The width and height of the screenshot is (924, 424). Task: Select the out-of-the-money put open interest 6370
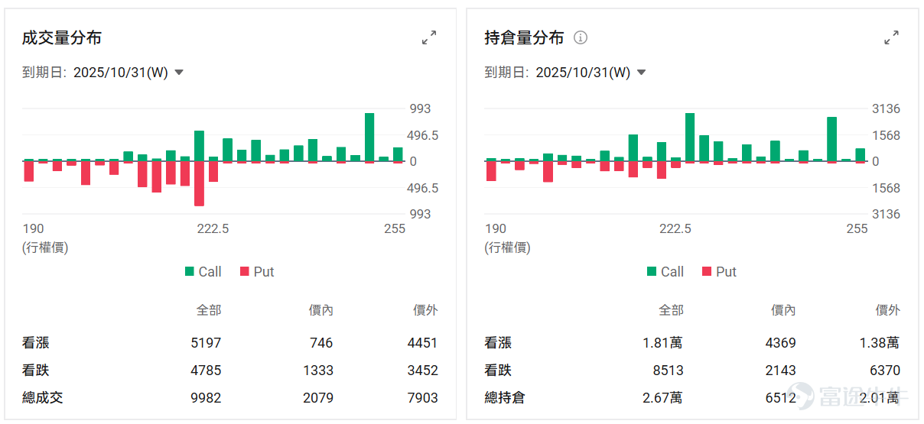click(885, 371)
